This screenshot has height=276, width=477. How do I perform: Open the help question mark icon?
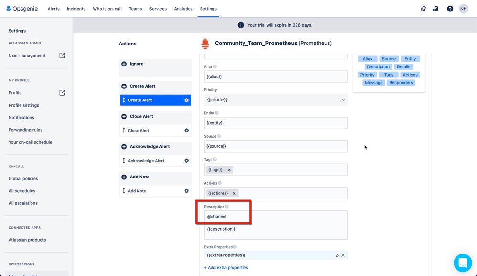(450, 9)
